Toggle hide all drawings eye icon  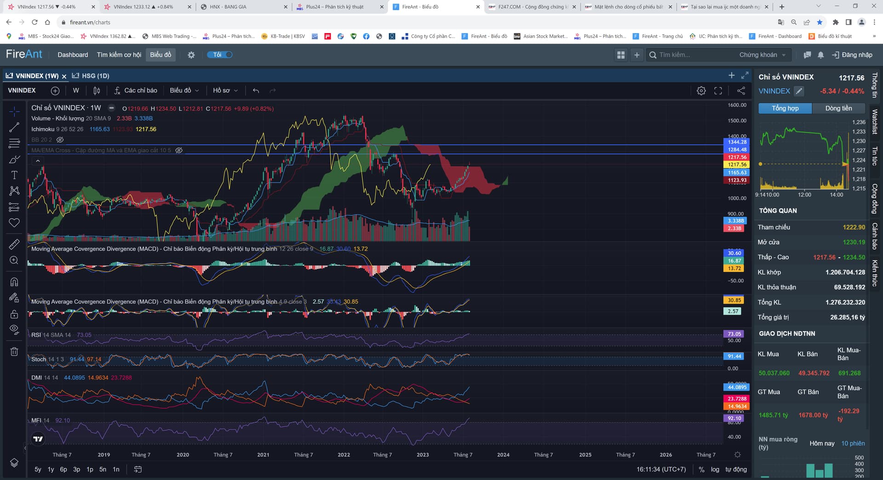coord(14,329)
